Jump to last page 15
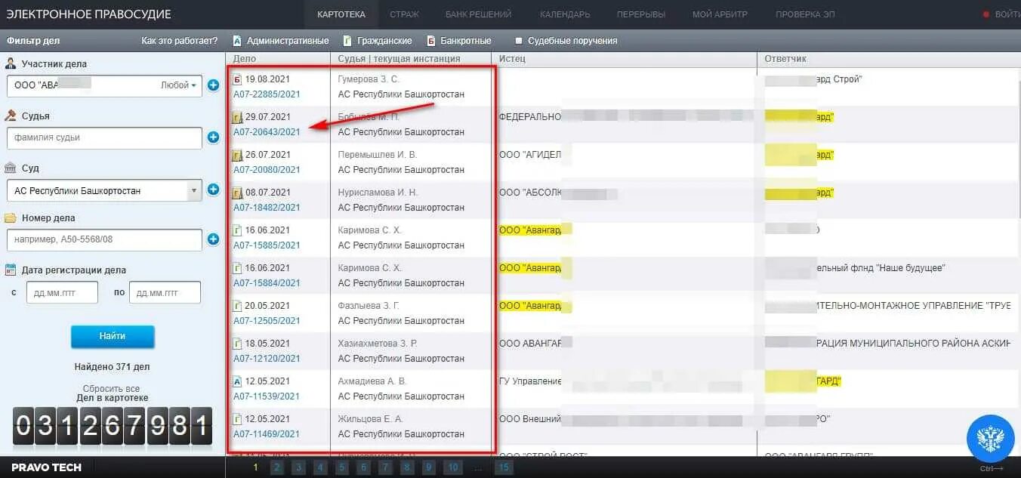The width and height of the screenshot is (1021, 478). point(504,467)
